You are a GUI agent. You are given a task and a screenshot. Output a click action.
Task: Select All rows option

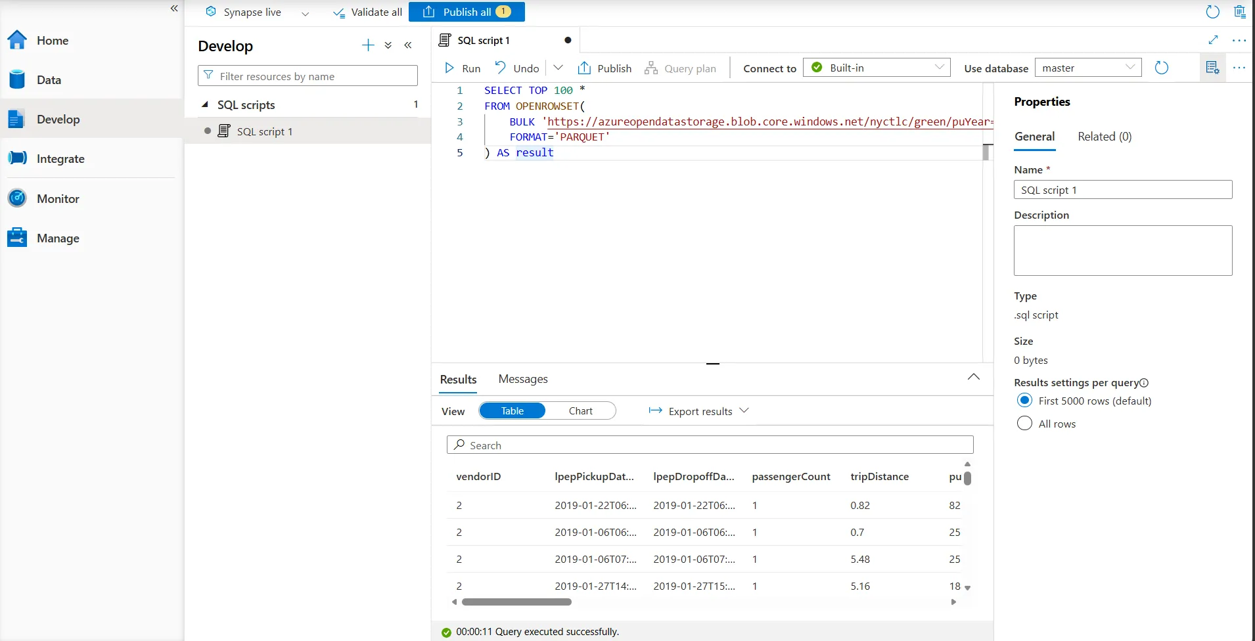pos(1024,424)
